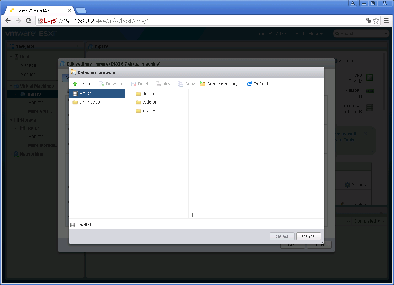This screenshot has width=394, height=285.
Task: Click the .locker folder icon
Action: [139, 94]
